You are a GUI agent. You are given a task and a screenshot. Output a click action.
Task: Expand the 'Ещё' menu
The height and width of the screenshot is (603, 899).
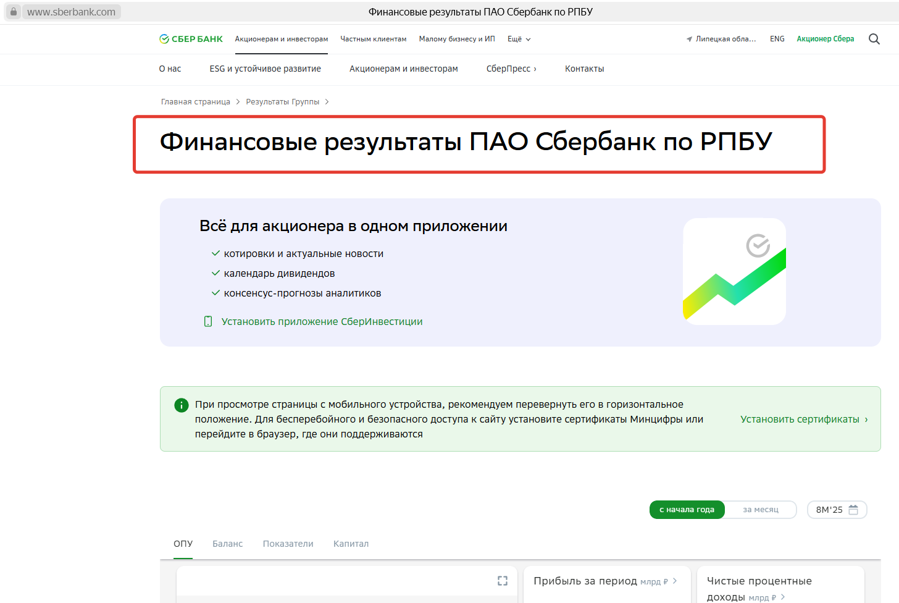click(x=519, y=39)
